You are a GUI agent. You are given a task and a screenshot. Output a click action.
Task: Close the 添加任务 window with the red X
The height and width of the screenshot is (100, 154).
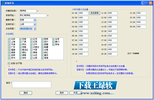[151, 3]
